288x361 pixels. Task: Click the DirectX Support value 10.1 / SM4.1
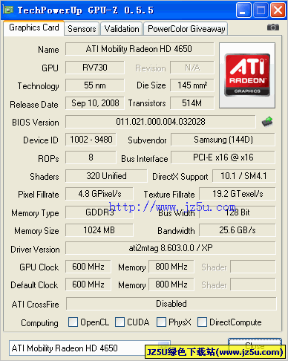(243, 176)
